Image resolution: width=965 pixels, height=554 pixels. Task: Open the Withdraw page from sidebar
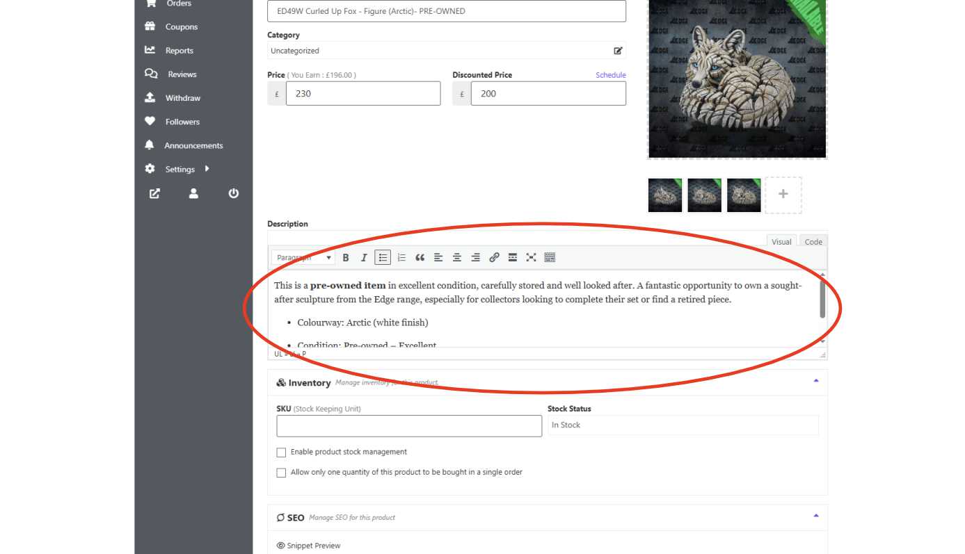click(x=182, y=98)
